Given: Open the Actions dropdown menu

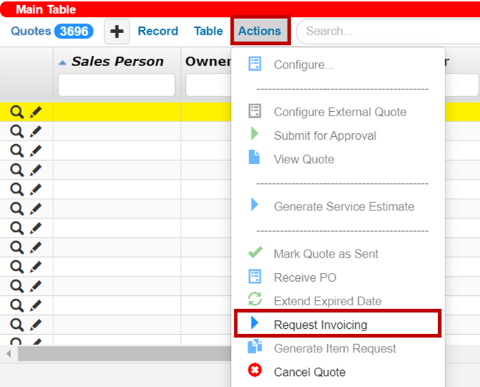Looking at the screenshot, I should pyautogui.click(x=259, y=31).
